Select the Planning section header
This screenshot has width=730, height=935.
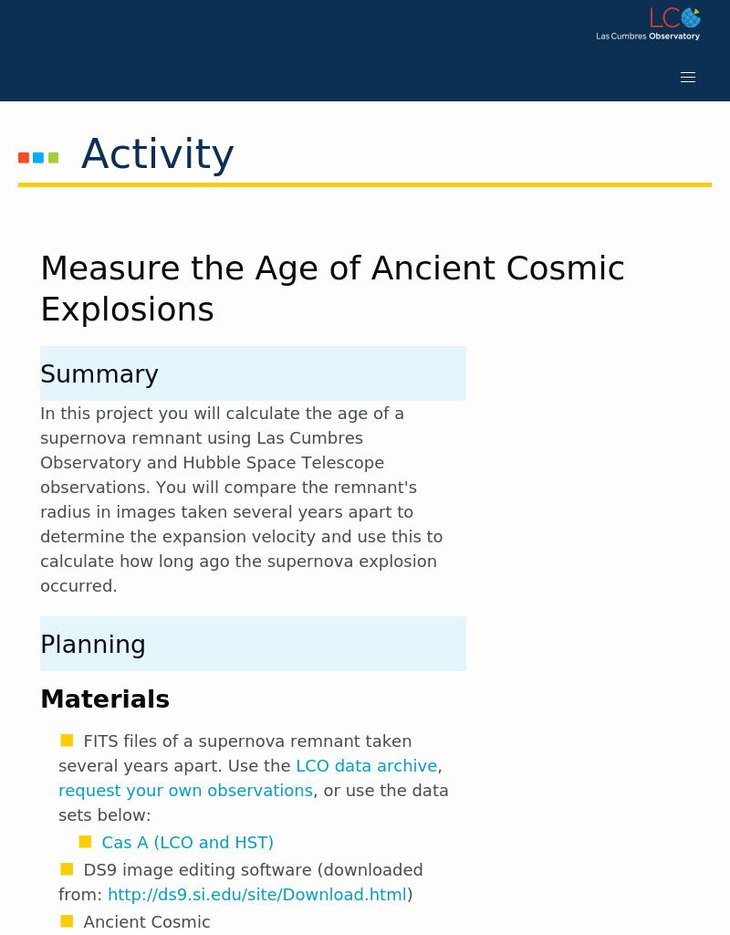click(x=93, y=645)
